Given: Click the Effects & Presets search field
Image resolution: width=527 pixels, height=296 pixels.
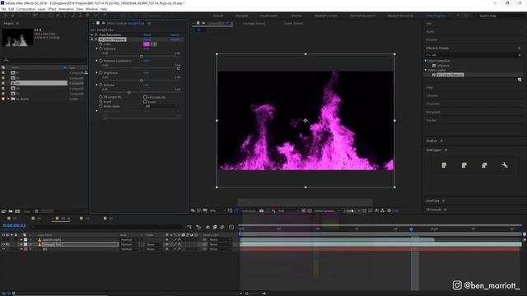Looking at the screenshot, I should click(x=473, y=55).
